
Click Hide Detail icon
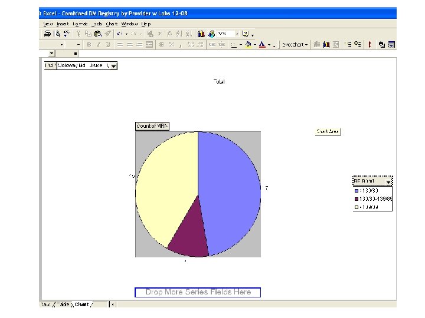tap(349, 45)
